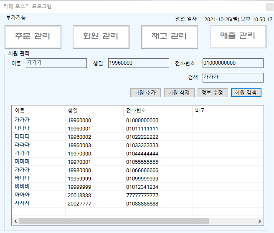274x233 pixels.
Task: Select the 바나나 member row
Action: [137, 178]
